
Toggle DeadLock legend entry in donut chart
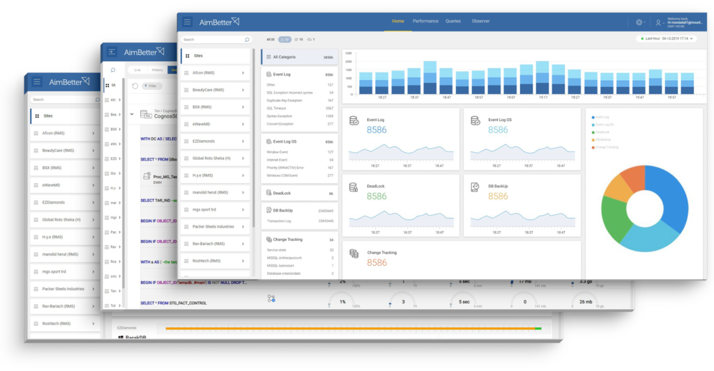(600, 132)
